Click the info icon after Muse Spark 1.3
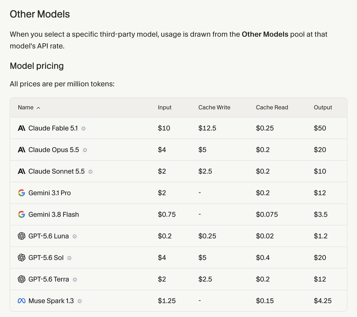Viewport: 357px width, 317px height. [x=80, y=301]
